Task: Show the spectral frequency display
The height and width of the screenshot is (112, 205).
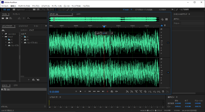Action: [x=34, y=9]
